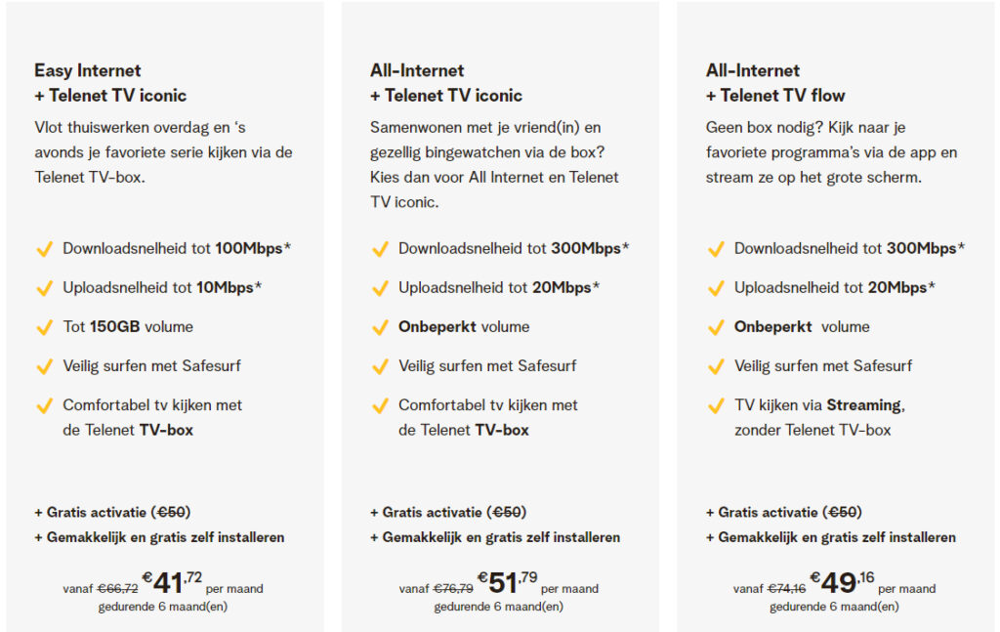The width and height of the screenshot is (1000, 632).
Task: Click checkmark beside Downloadsnelheid tot 100Mbps
Action: pyautogui.click(x=45, y=249)
